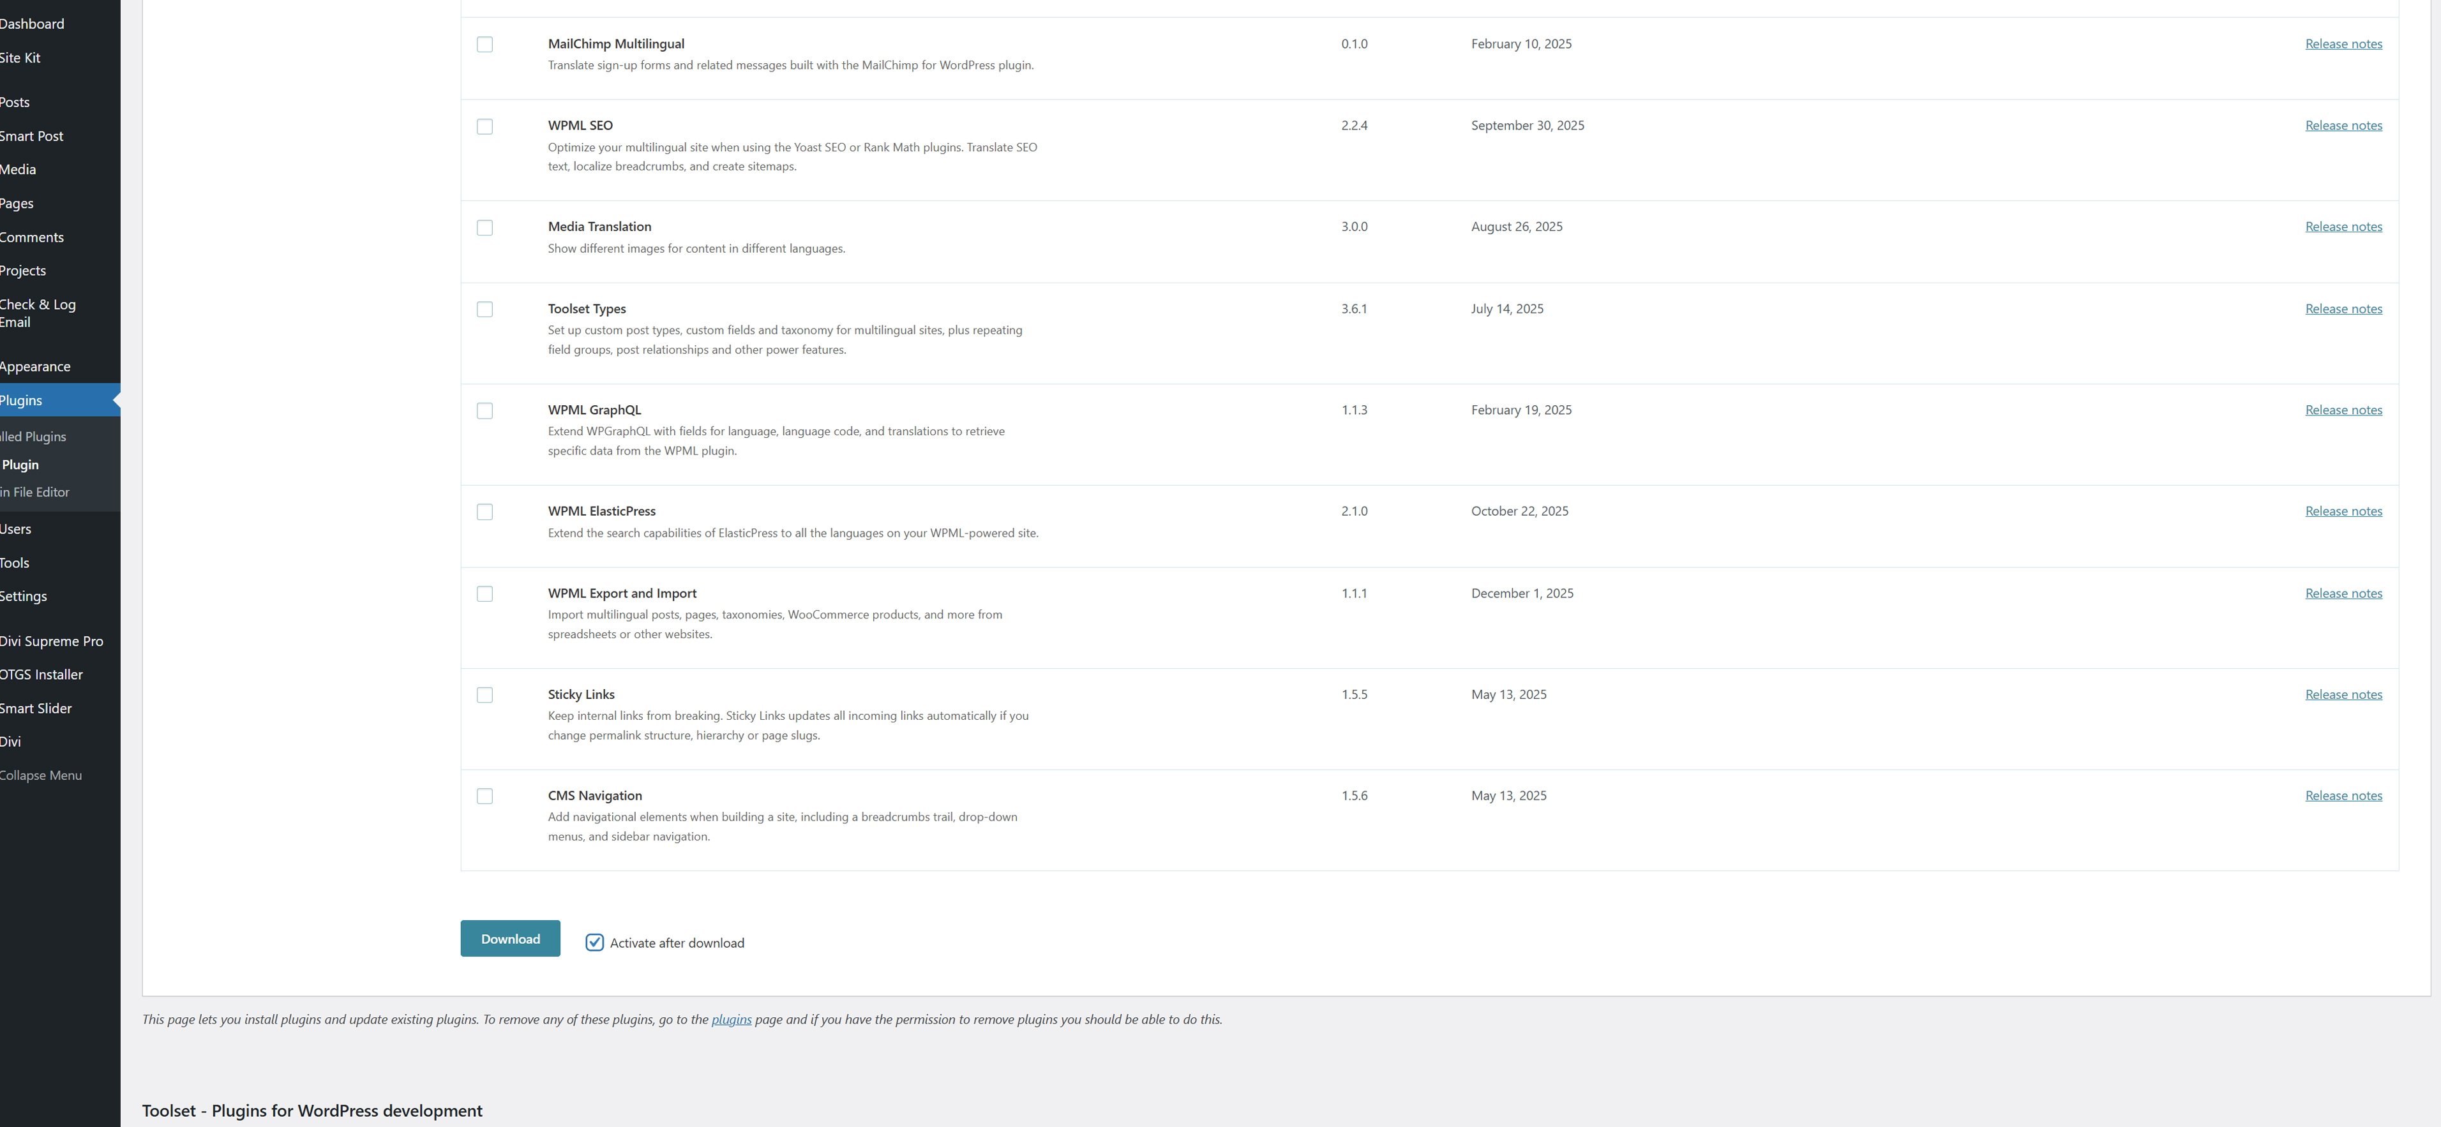Collapse the admin sidebar menu
2441x1127 pixels.
point(41,775)
